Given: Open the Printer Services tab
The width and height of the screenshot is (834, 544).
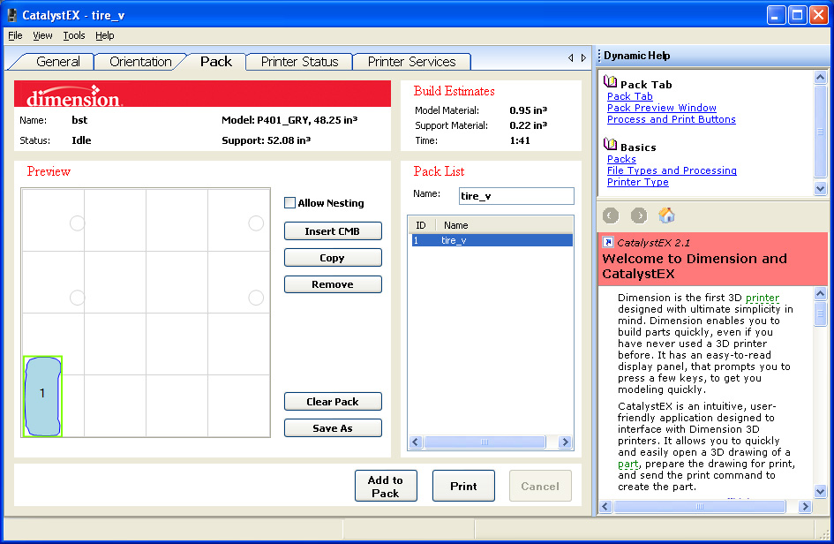Looking at the screenshot, I should (411, 62).
